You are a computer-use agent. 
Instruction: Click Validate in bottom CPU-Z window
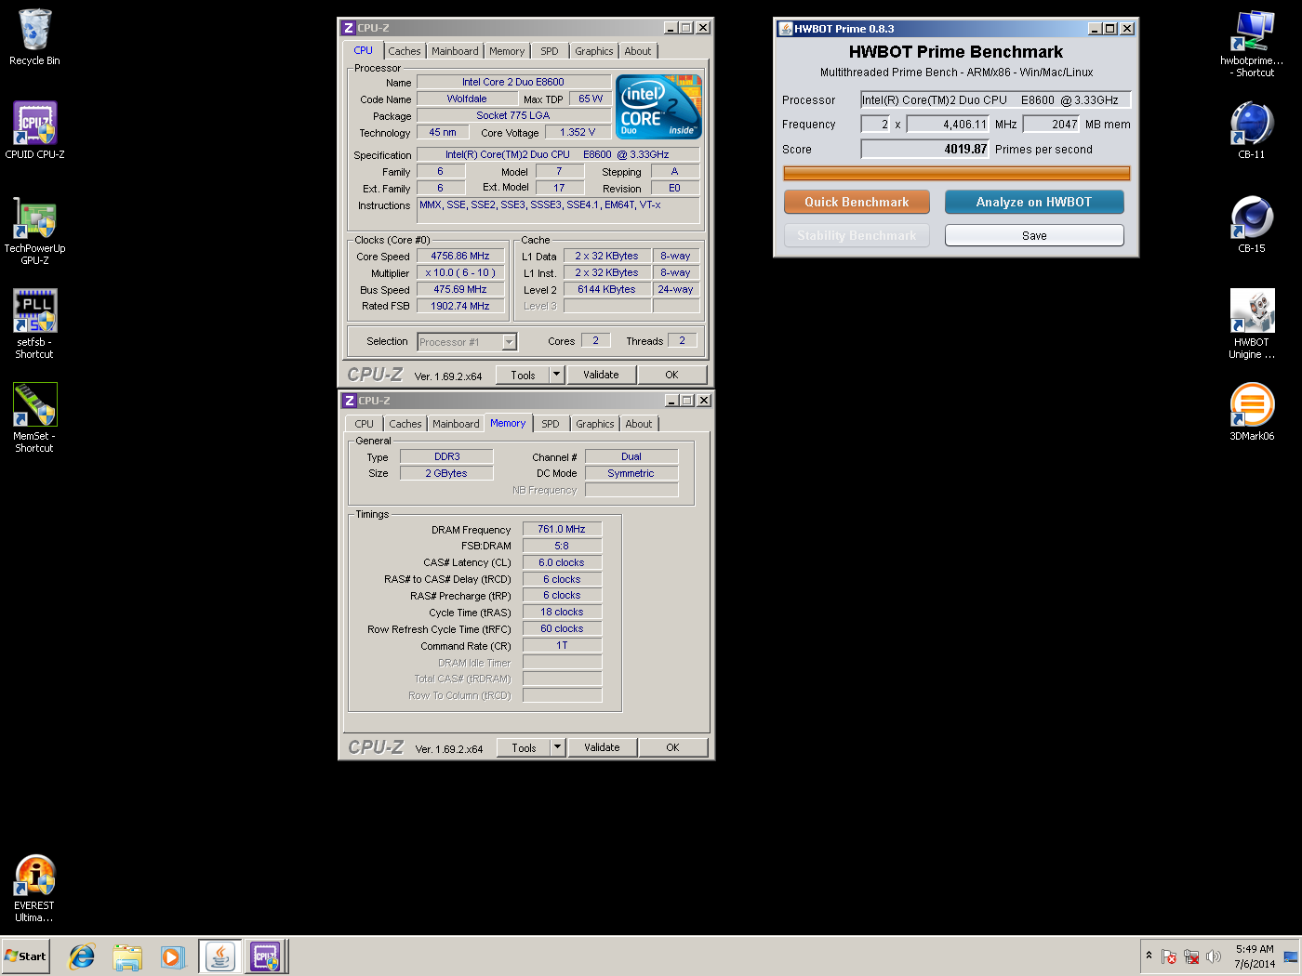(602, 747)
